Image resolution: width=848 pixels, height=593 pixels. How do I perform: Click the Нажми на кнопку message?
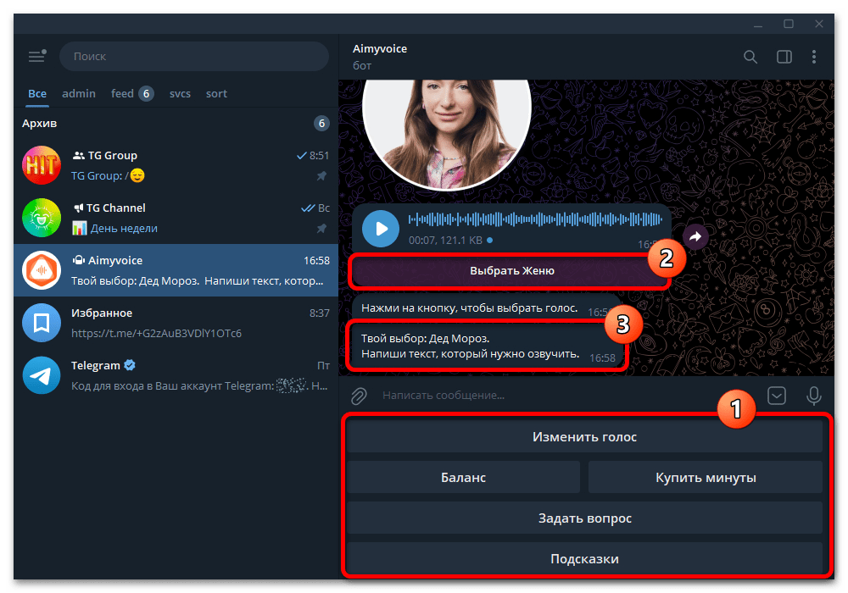(x=486, y=308)
